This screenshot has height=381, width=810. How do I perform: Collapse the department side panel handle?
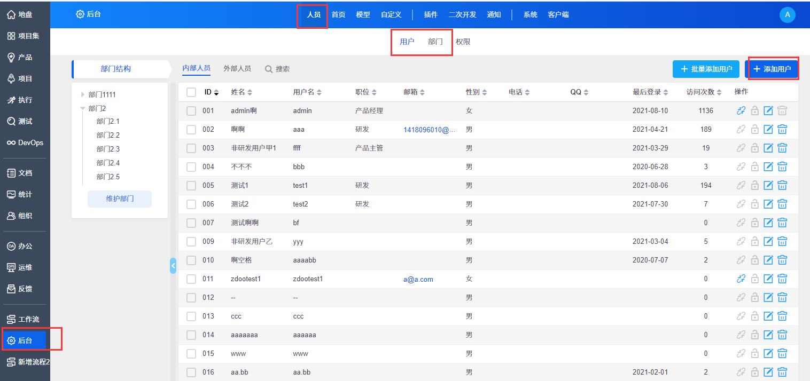173,265
